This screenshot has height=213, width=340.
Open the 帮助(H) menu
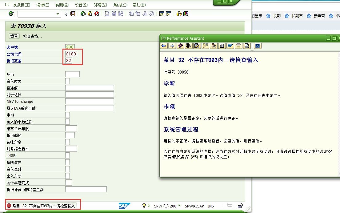(x=139, y=5)
